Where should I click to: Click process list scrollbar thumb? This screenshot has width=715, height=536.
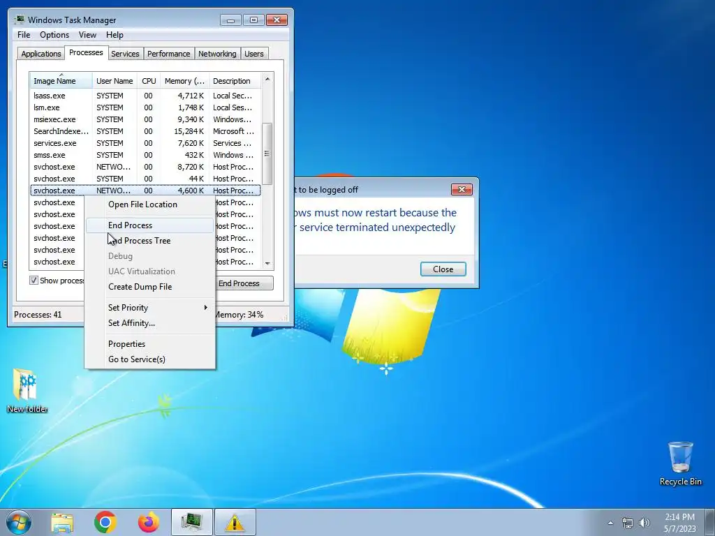click(267, 154)
